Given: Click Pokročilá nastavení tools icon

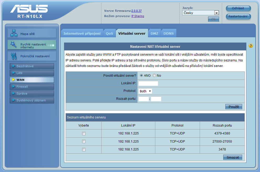Looking at the screenshot, I should (14, 56).
